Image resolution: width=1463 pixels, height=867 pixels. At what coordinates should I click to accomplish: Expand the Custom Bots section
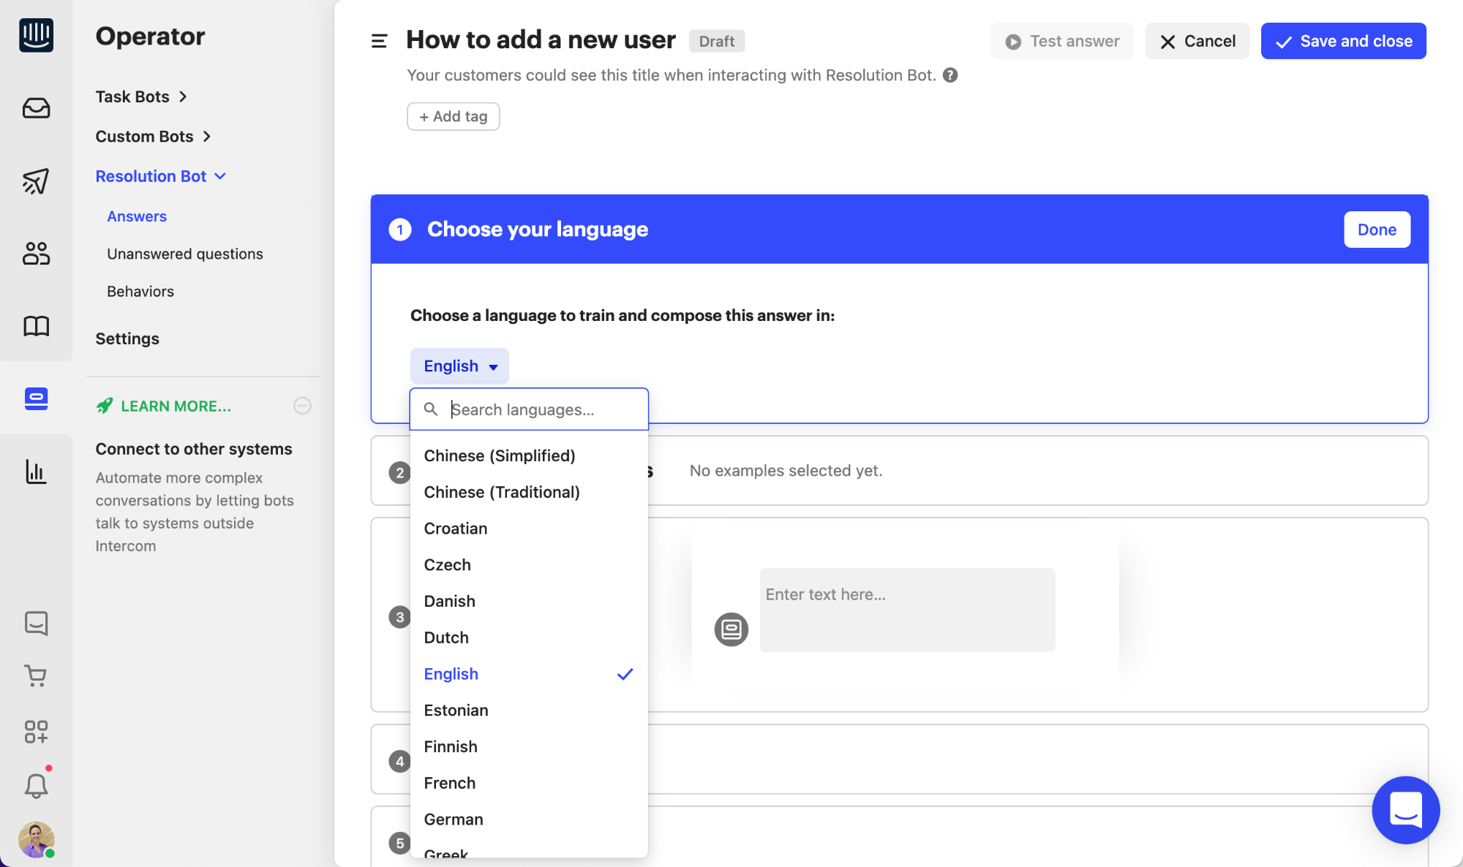(x=153, y=136)
